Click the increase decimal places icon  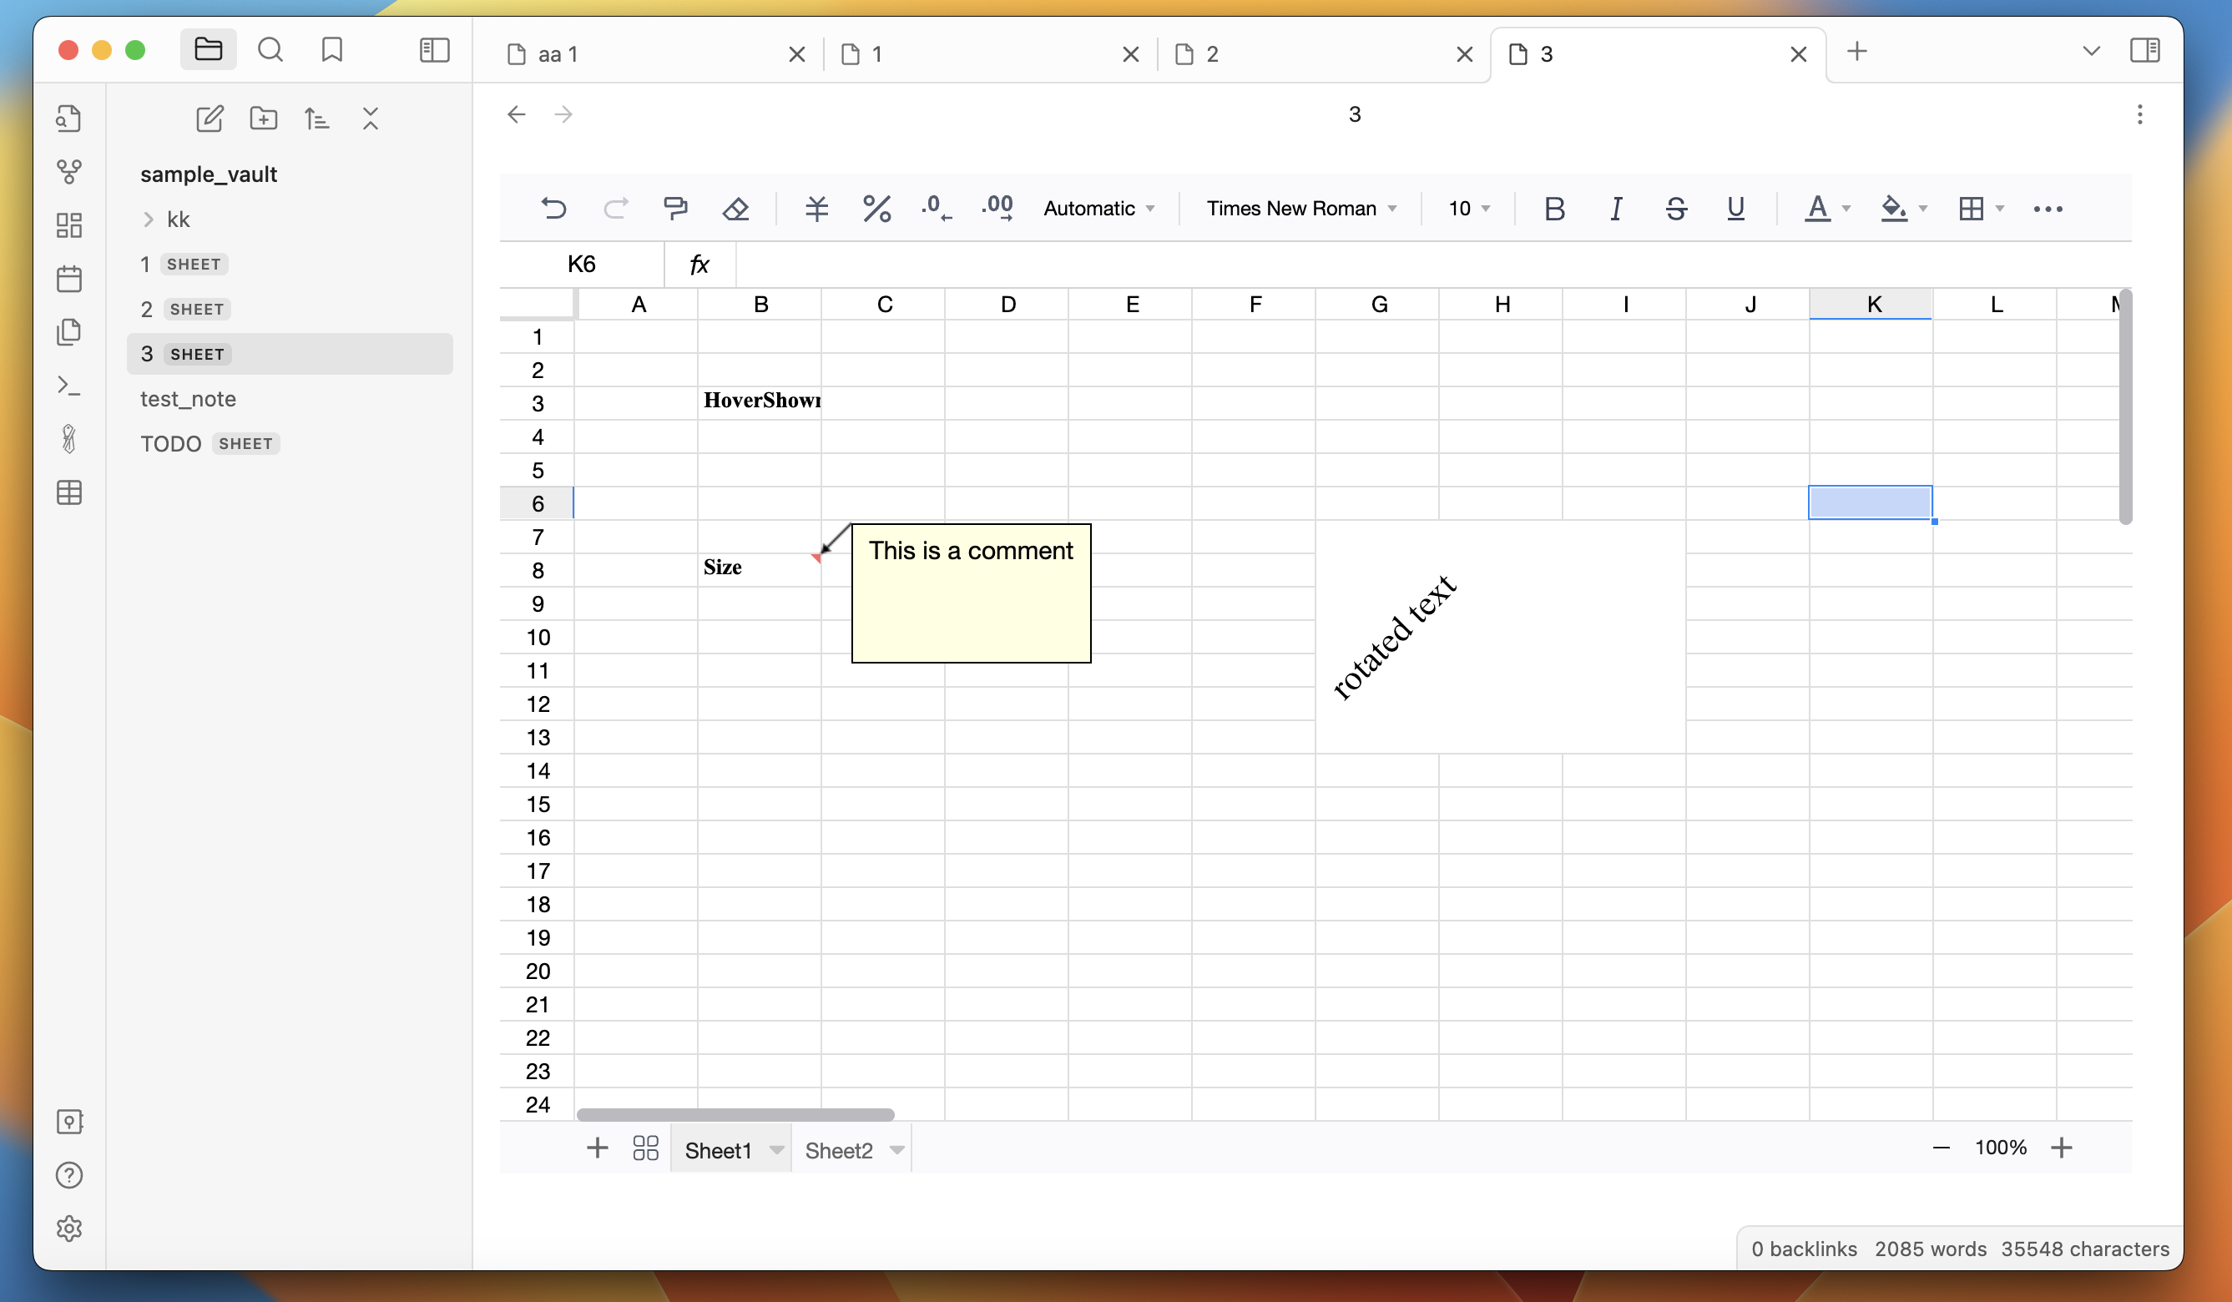pyautogui.click(x=997, y=208)
